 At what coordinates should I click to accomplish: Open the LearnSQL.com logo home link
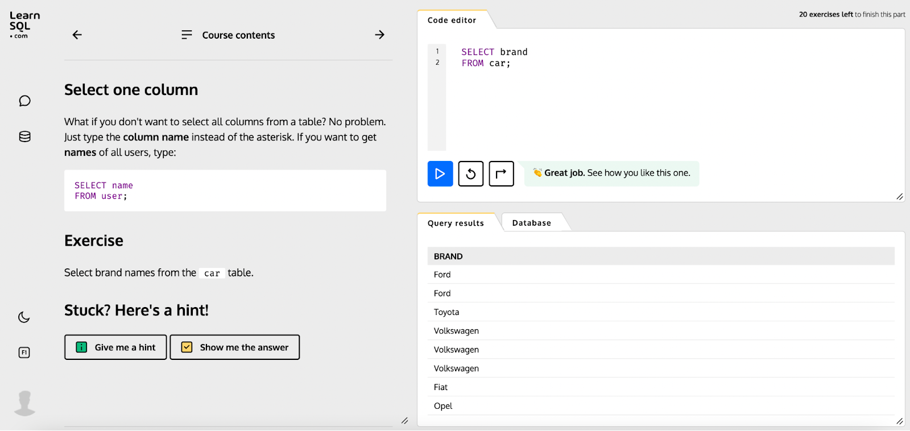[24, 25]
